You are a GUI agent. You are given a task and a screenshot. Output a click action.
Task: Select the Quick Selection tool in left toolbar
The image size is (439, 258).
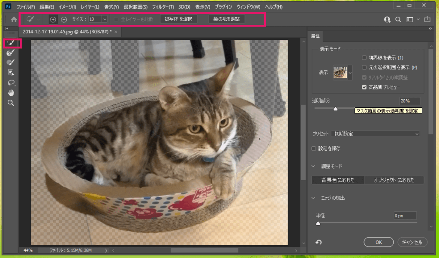(11, 43)
